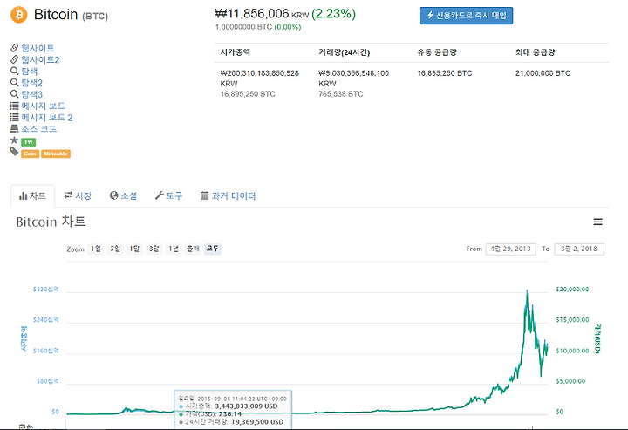Click the bar chart icon on 차트 tab
628x430 pixels.
[x=24, y=196]
